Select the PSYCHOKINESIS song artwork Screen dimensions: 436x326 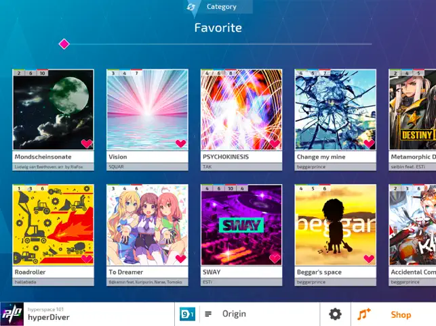coord(241,110)
